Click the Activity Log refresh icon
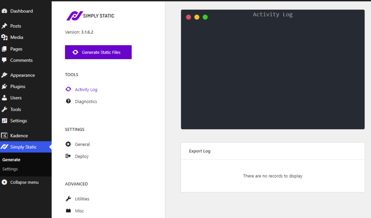The height and width of the screenshot is (218, 371). point(68,89)
